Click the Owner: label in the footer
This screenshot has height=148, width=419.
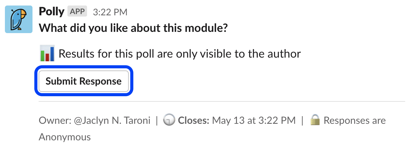tap(55, 120)
